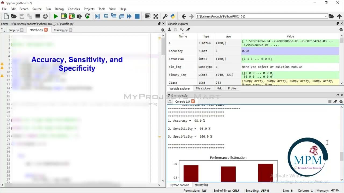Open IPython console options gear
The width and height of the screenshot is (344, 193).
point(341,102)
